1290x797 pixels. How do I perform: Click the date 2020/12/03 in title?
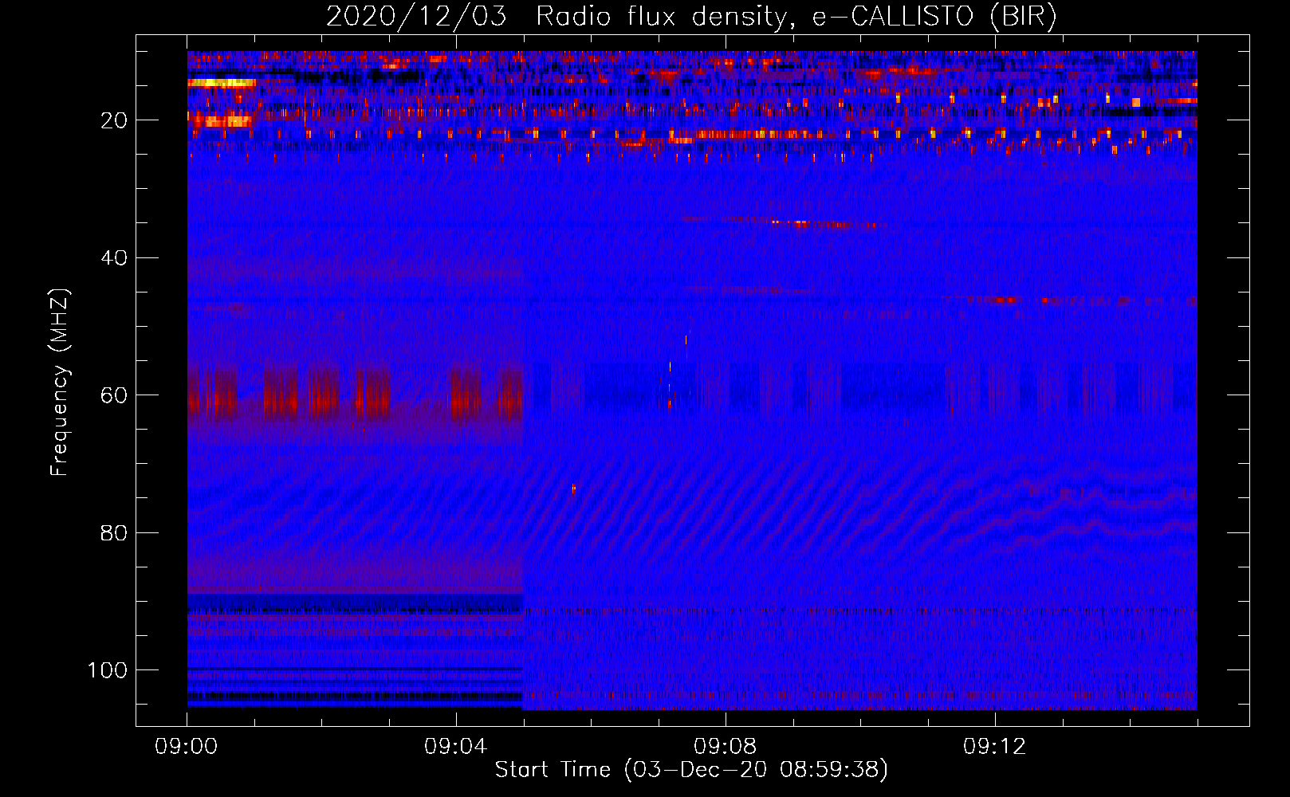coord(416,16)
